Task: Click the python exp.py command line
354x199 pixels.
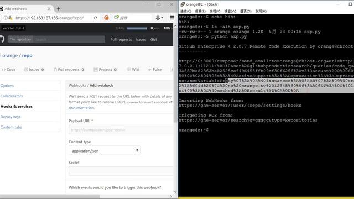Action: (212, 36)
